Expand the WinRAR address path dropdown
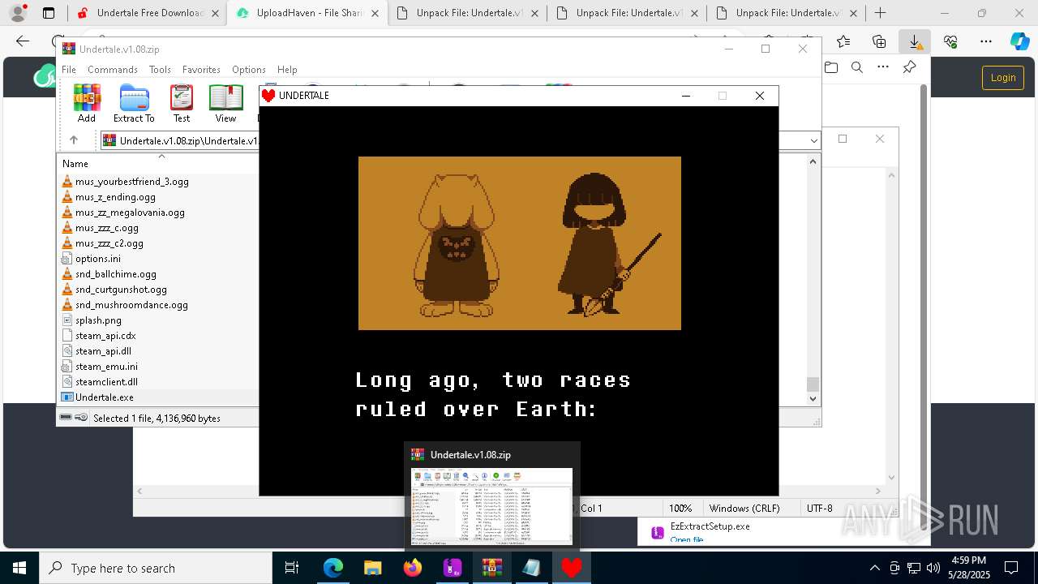This screenshot has height=584, width=1038. tap(813, 141)
